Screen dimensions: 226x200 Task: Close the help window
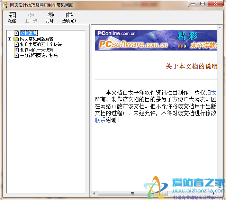(x=215, y=3)
